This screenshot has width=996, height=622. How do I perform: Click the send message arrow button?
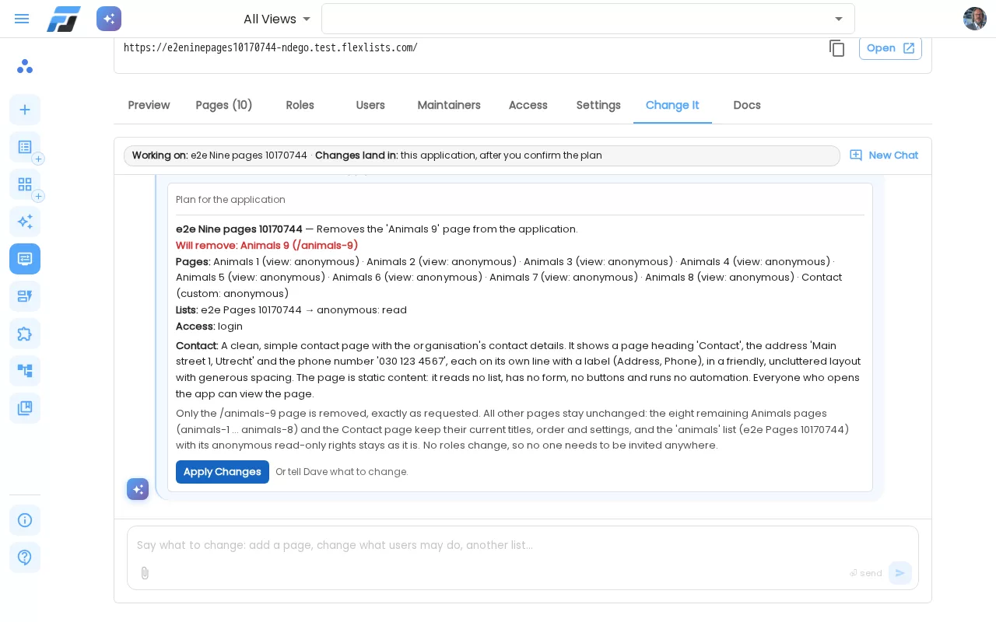click(x=900, y=573)
